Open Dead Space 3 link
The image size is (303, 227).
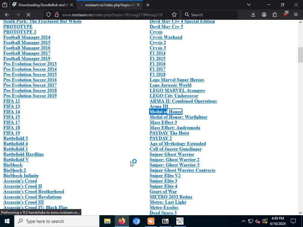tap(163, 213)
